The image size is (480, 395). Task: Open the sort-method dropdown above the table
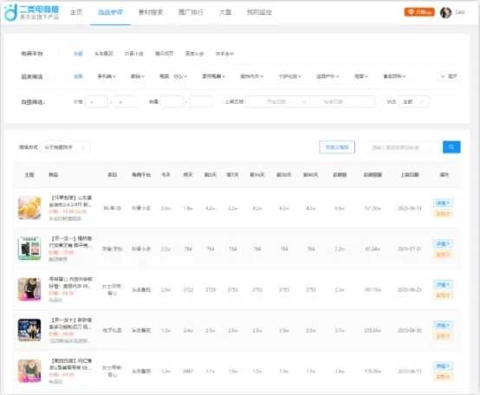point(65,147)
